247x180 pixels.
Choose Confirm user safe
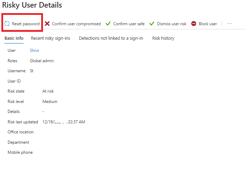coord(129,24)
